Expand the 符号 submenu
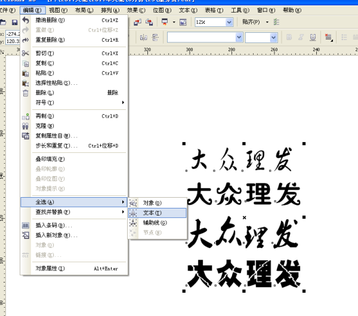Screen dimensions: 358x316 pyautogui.click(x=123, y=102)
